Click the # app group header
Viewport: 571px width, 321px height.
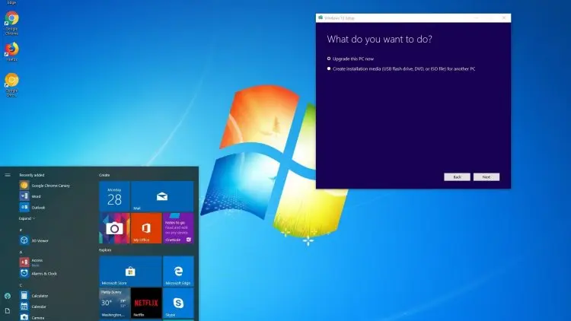pos(21,230)
